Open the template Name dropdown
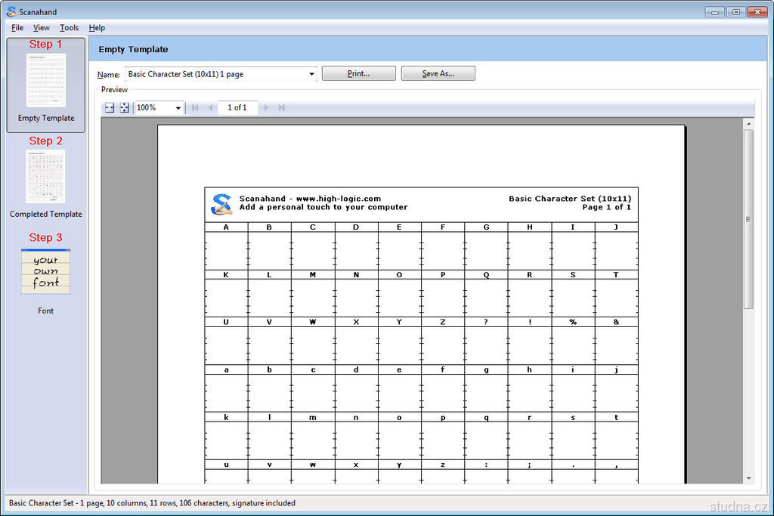The height and width of the screenshot is (516, 774). tap(311, 74)
